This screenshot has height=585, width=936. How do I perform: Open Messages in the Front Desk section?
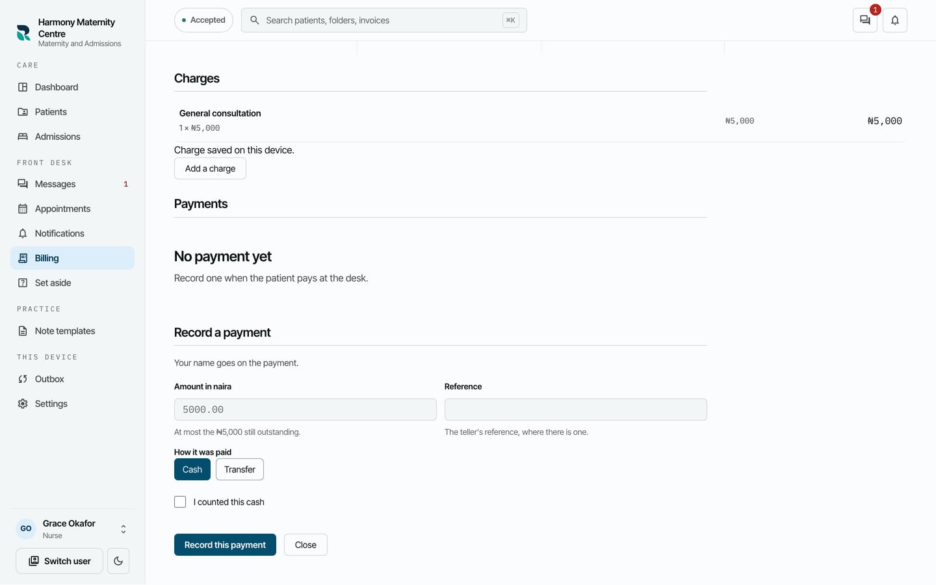tap(72, 184)
